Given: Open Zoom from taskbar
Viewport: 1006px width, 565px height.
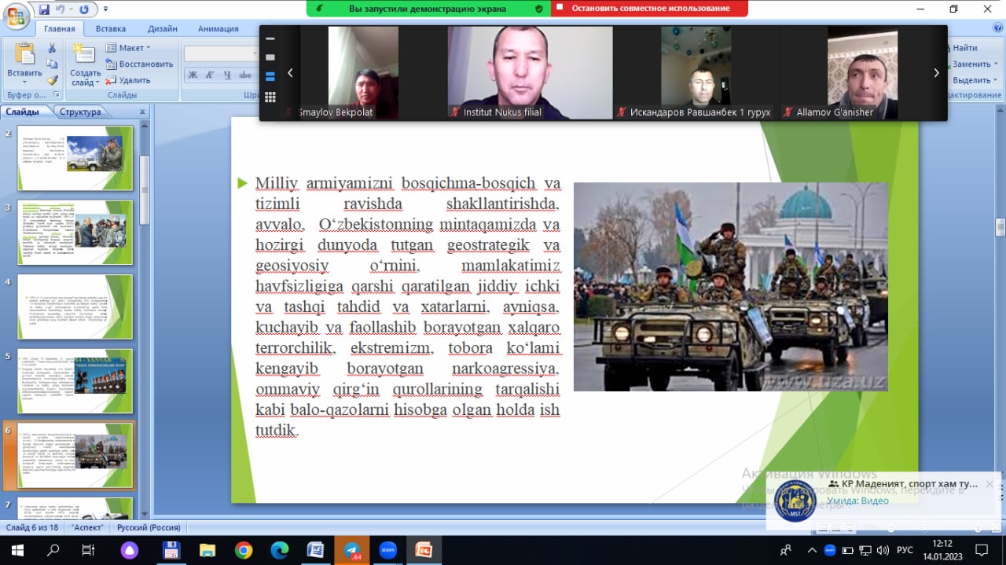Looking at the screenshot, I should click(388, 550).
